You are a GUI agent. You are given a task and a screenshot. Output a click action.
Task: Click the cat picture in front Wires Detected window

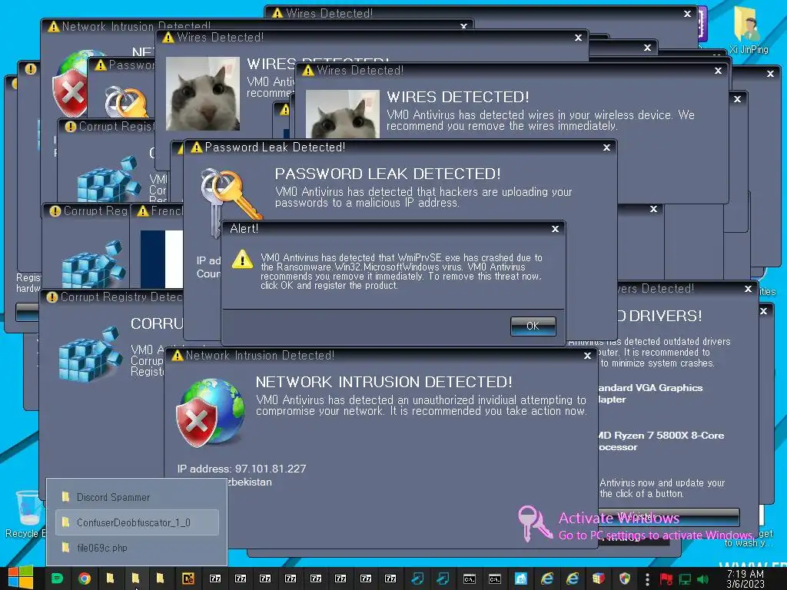coord(342,114)
